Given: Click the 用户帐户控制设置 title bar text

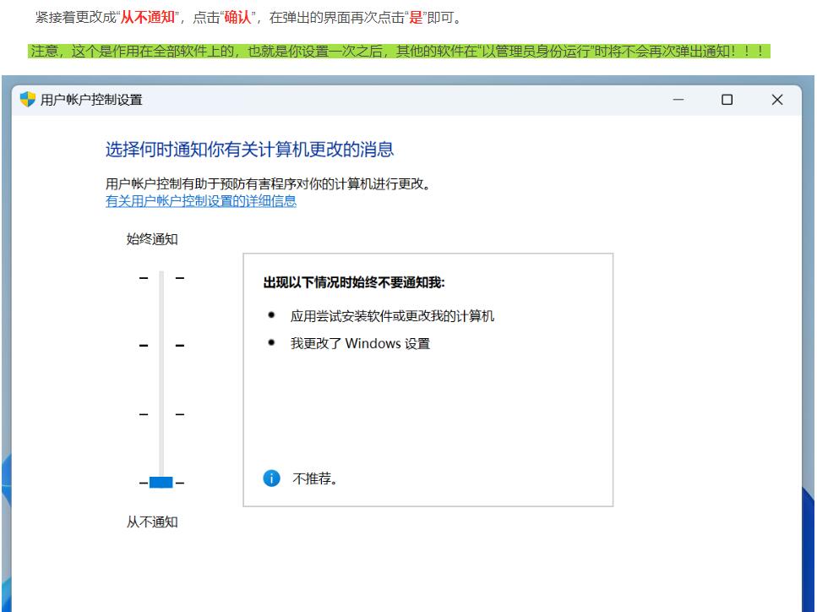Looking at the screenshot, I should pyautogui.click(x=92, y=101).
